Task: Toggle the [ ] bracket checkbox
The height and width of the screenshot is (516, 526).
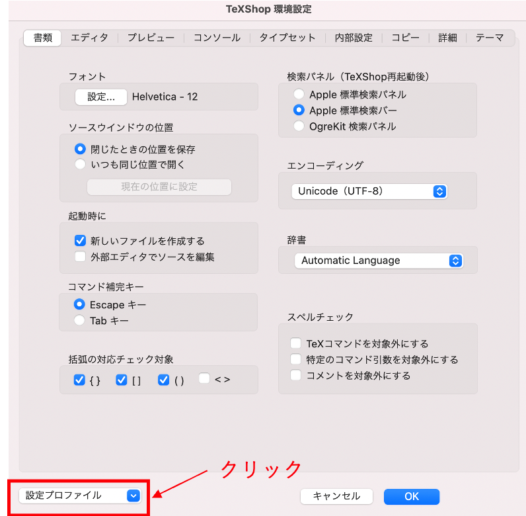Action: tap(121, 380)
